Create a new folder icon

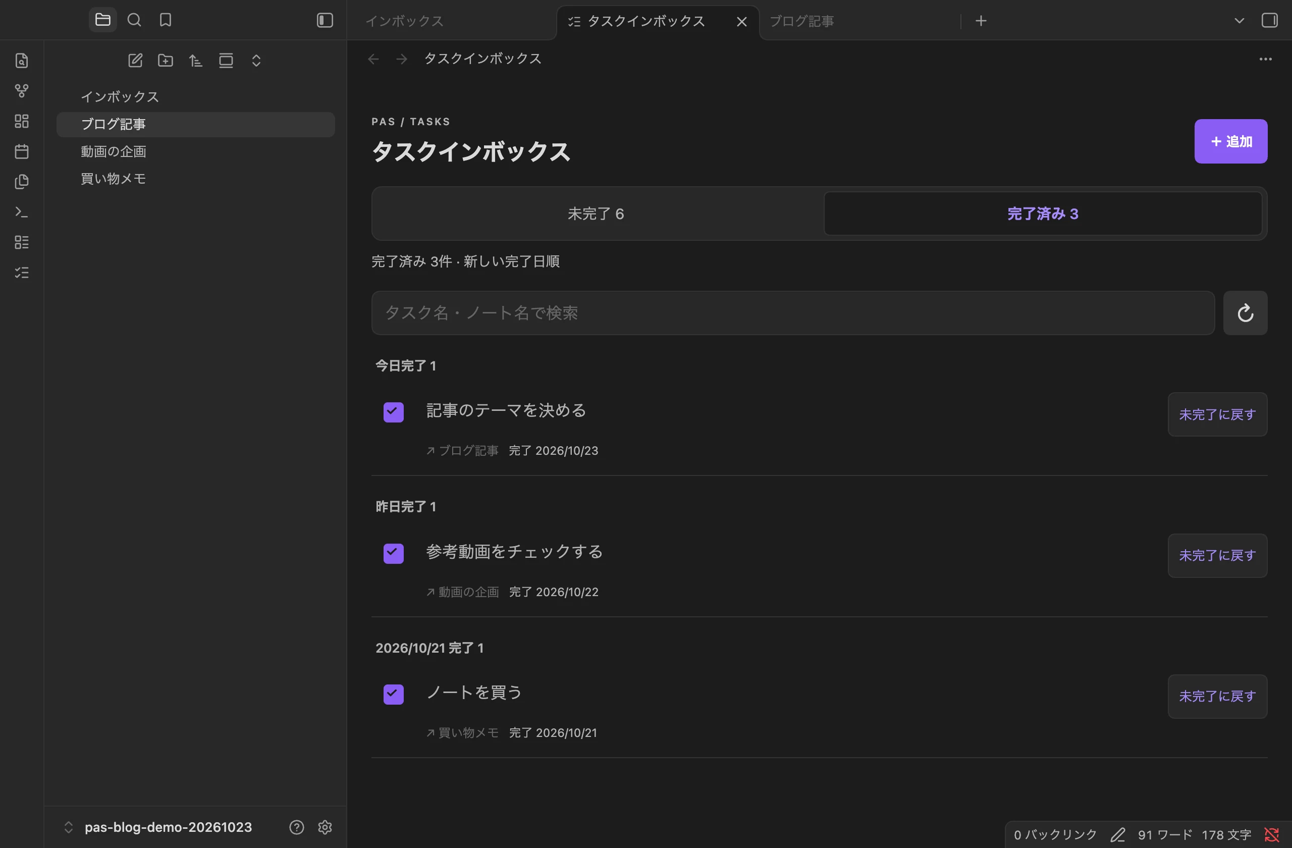point(166,60)
